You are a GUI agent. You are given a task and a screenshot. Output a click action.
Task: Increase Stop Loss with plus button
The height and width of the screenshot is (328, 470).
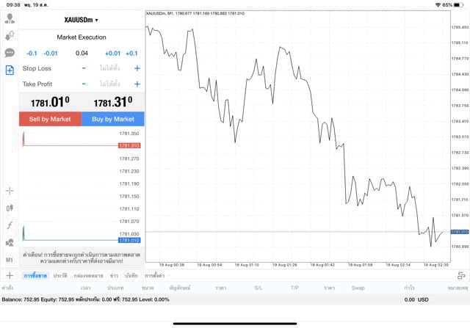coord(137,68)
